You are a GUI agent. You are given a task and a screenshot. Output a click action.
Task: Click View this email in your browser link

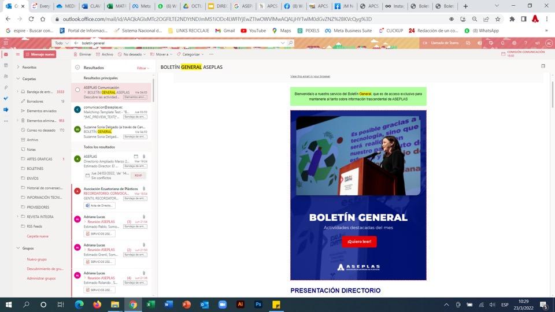(x=310, y=76)
